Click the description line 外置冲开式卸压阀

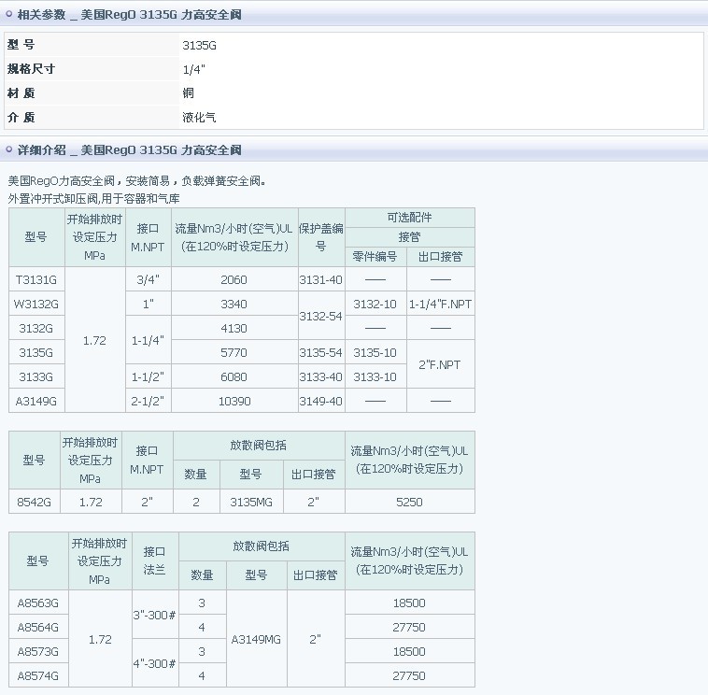pos(94,198)
